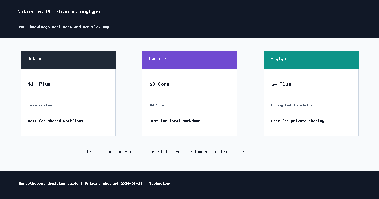
Task: Select the '$0 Core' price text
Action: pos(159,84)
